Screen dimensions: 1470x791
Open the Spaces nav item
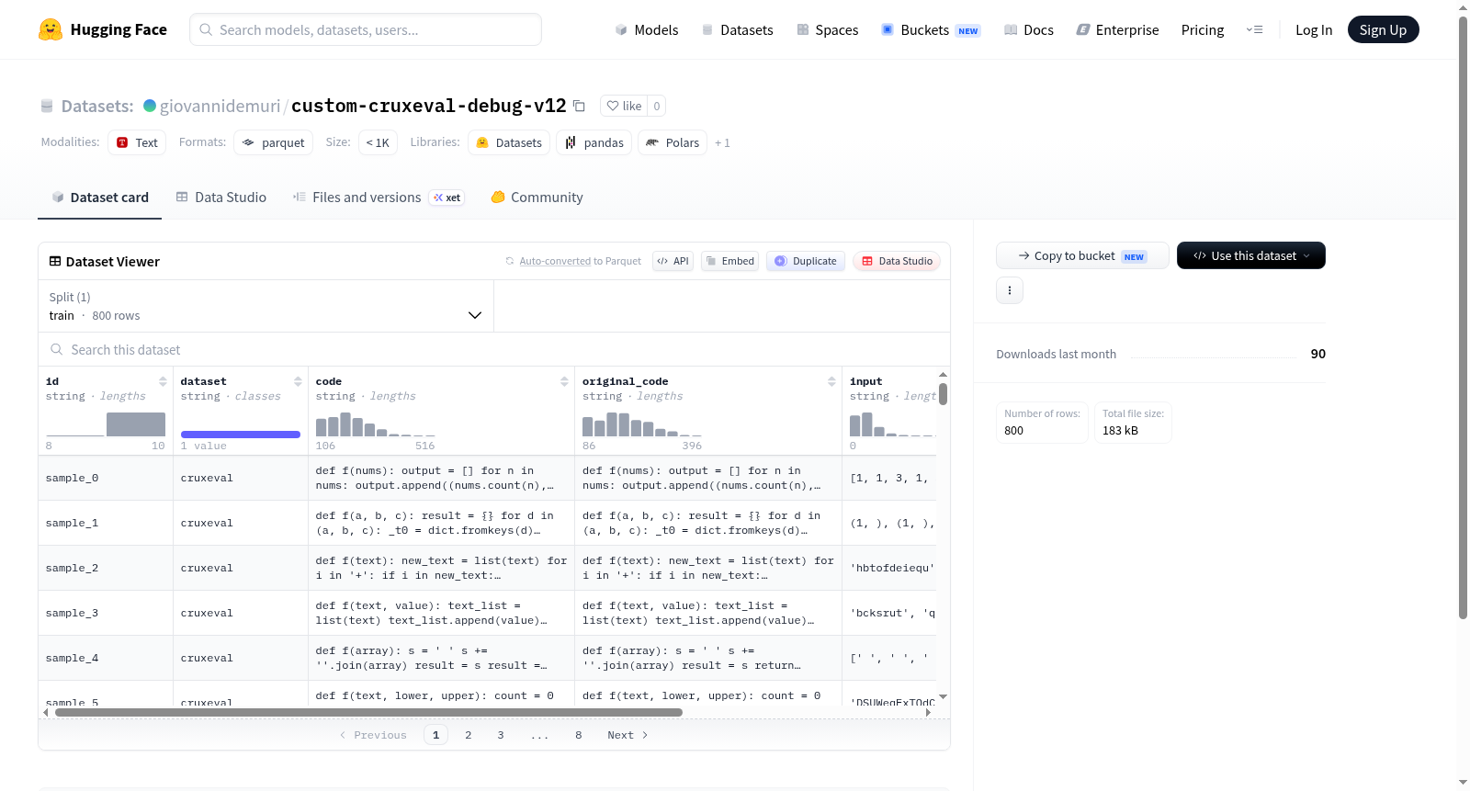(827, 29)
